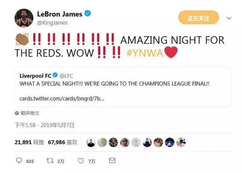View the 21,891 转推 retweets list
Image resolution: width=242 pixels, height=173 pixels.
pos(29,142)
